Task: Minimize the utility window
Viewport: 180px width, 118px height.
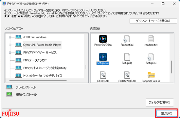Action: [x=152, y=4]
